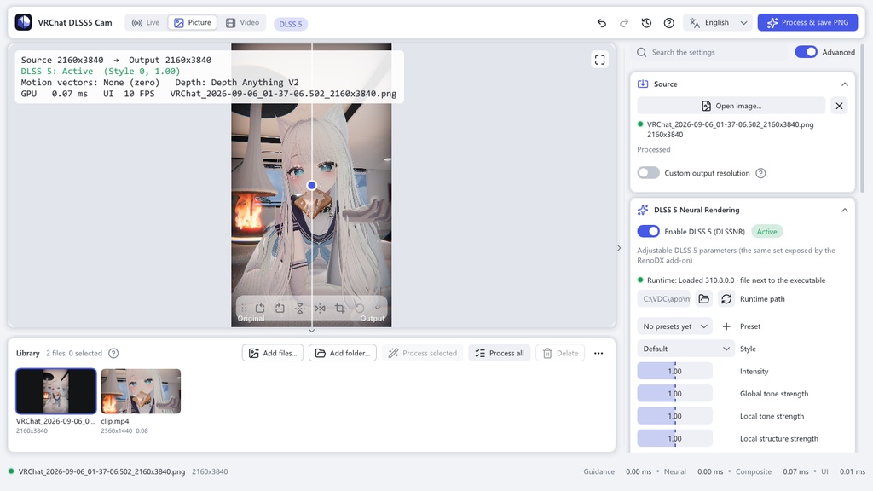The height and width of the screenshot is (491, 873).
Task: Collapse preview panel via bottom chevron
Action: click(x=312, y=331)
